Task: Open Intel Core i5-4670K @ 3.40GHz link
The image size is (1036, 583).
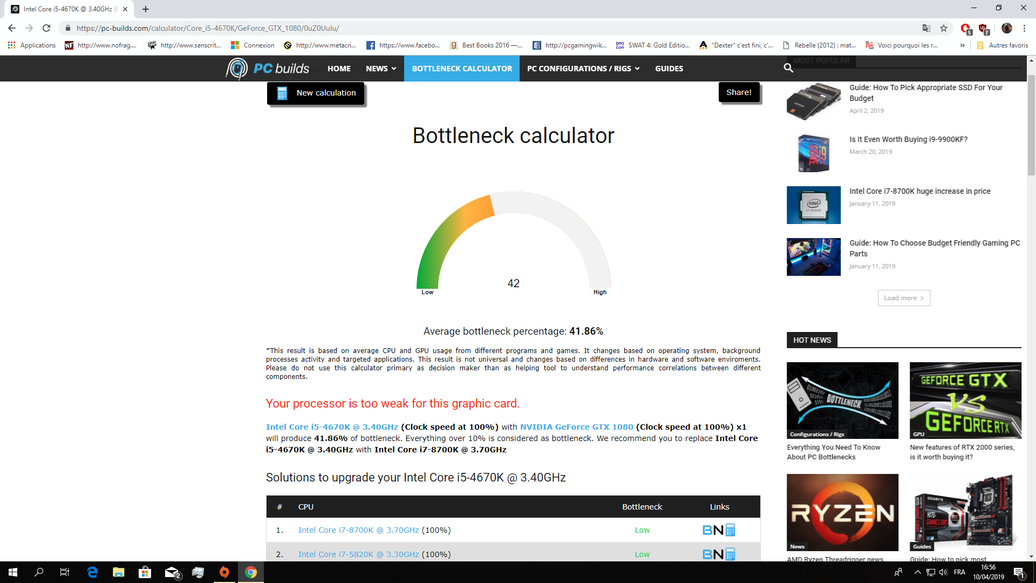Action: click(x=332, y=427)
